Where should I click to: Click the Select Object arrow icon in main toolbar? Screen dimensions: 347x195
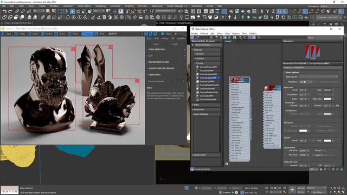point(48,11)
